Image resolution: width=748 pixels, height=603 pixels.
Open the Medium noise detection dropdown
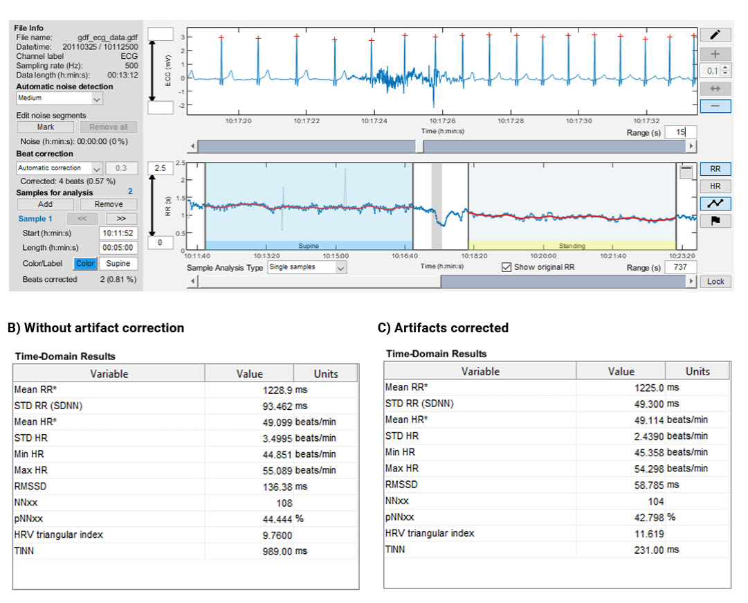pyautogui.click(x=59, y=98)
